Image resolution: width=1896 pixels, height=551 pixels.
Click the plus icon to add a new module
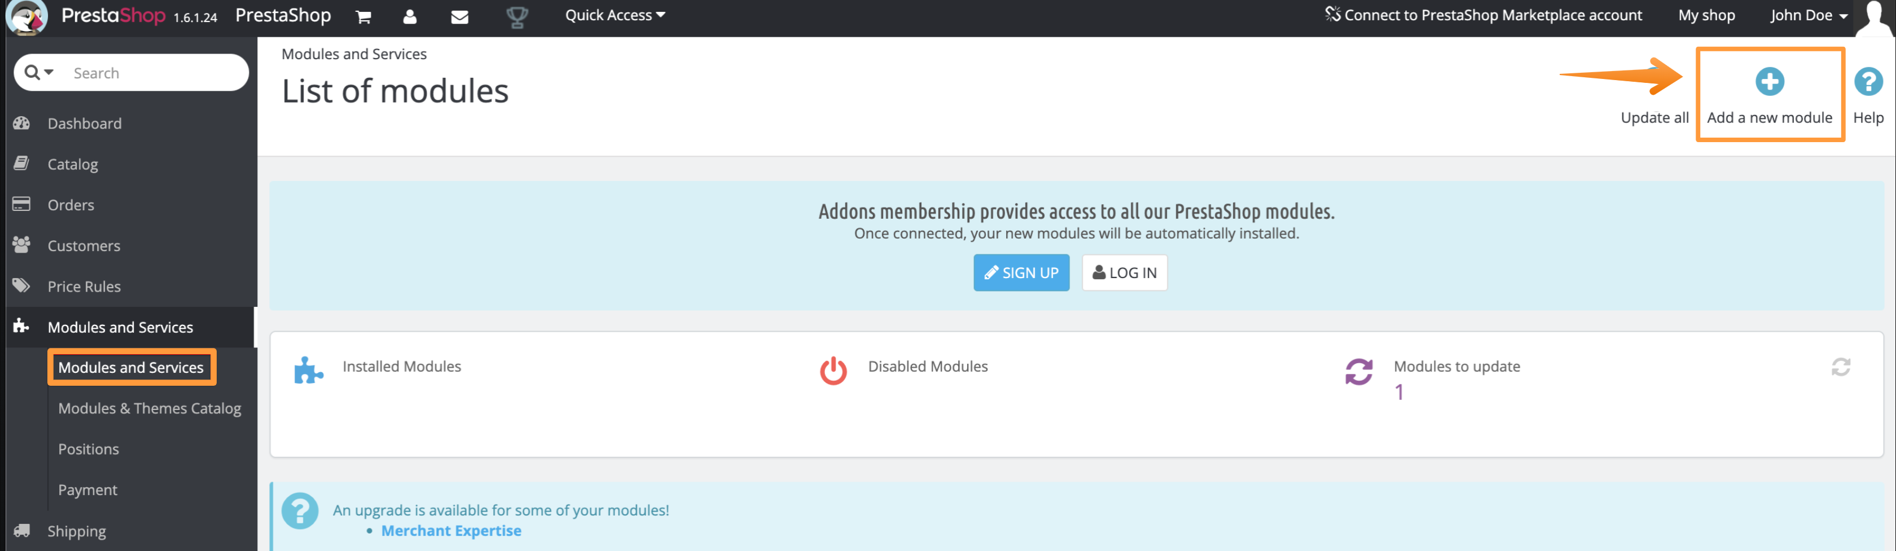[1770, 82]
